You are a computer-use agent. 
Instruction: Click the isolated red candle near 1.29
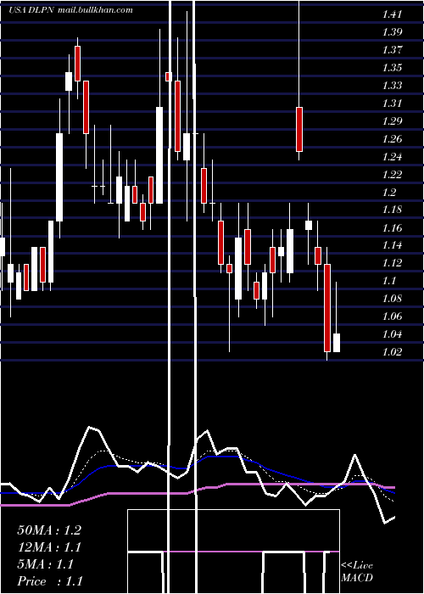tap(299, 129)
